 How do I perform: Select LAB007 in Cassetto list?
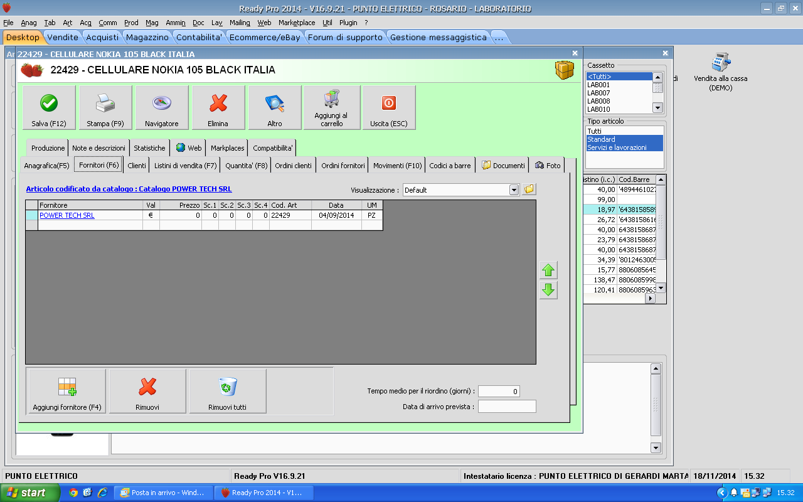click(x=619, y=93)
